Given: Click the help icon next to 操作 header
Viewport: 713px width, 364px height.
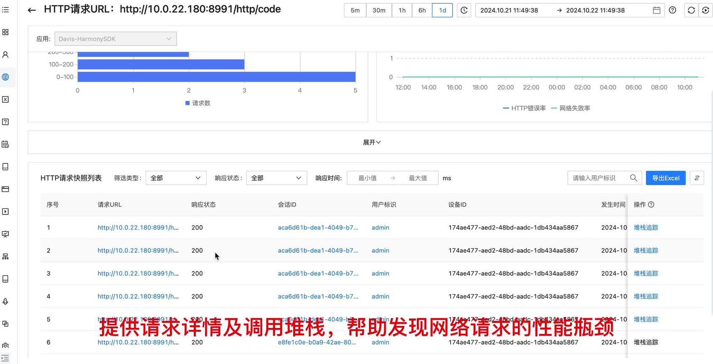Looking at the screenshot, I should pyautogui.click(x=651, y=204).
